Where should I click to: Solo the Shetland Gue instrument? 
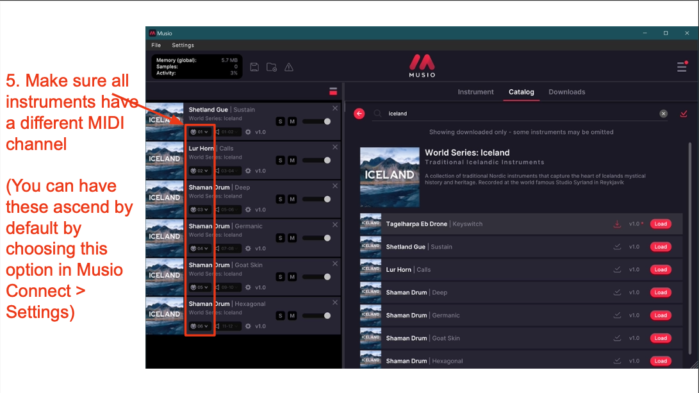point(280,121)
